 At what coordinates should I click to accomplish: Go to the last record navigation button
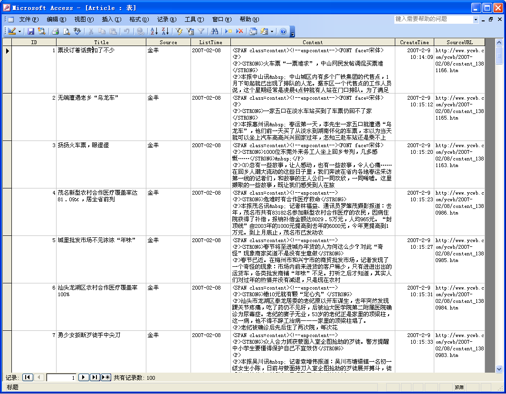(x=95, y=377)
